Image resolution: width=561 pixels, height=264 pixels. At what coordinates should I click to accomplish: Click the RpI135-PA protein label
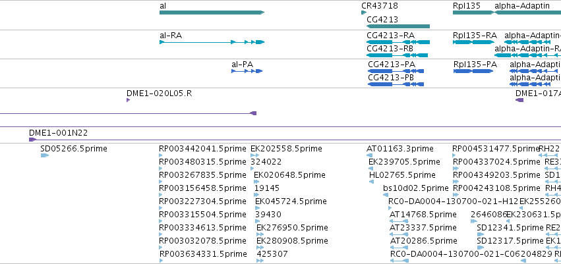coord(475,65)
